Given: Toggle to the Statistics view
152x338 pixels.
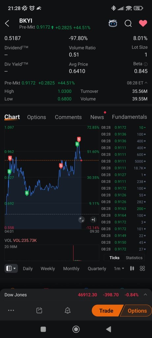Looking at the screenshot, I should pos(134,257).
